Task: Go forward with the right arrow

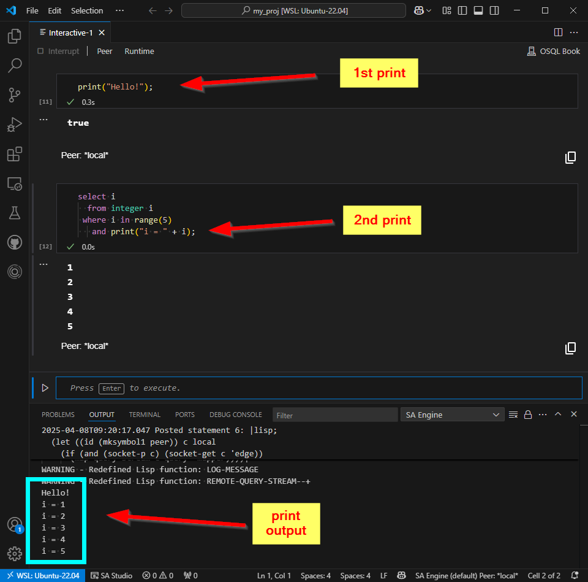Action: tap(169, 10)
